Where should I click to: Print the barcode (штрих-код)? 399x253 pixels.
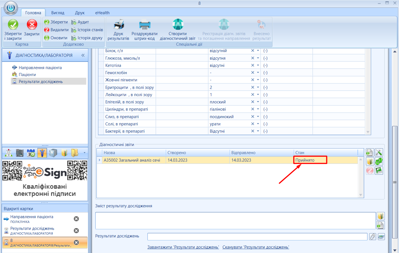point(145,30)
